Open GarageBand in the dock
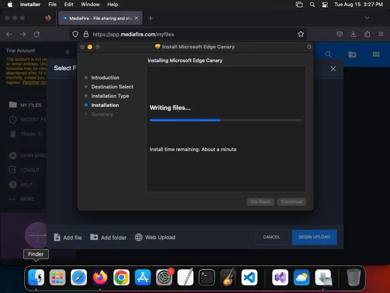The width and height of the screenshot is (390, 293). [228, 277]
